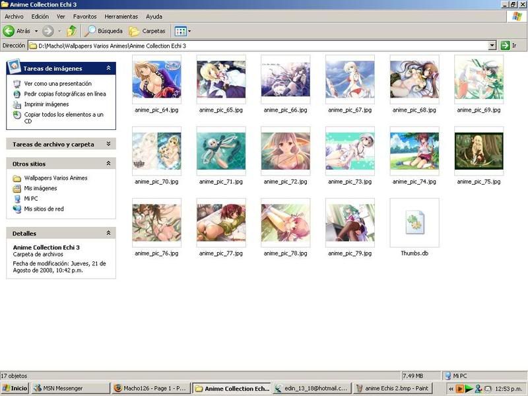Viewport: 528px width, 396px height.
Task: Collapse the Tareas de imágenes panel
Action: [108, 68]
